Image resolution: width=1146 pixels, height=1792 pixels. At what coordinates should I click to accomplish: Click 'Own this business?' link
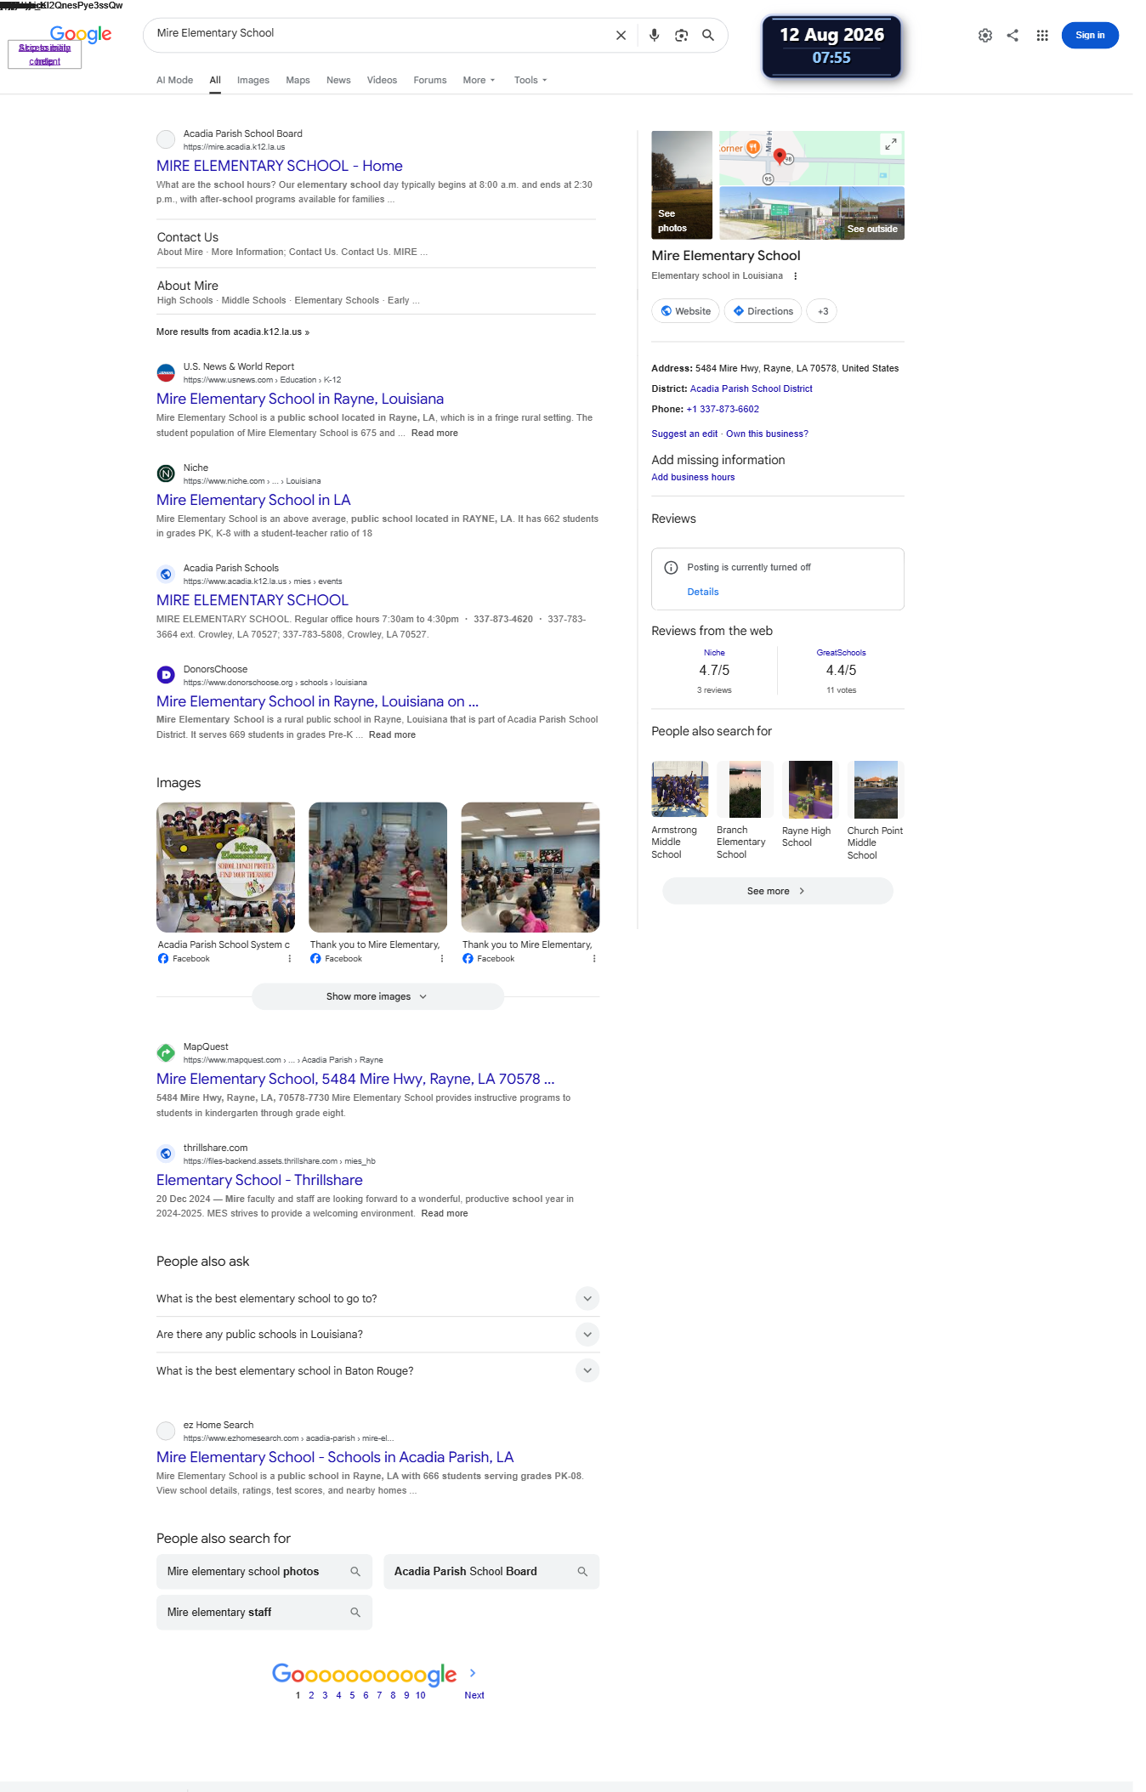click(x=767, y=434)
